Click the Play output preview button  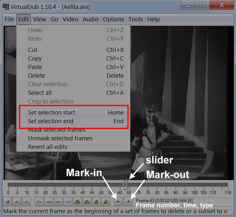(26, 201)
